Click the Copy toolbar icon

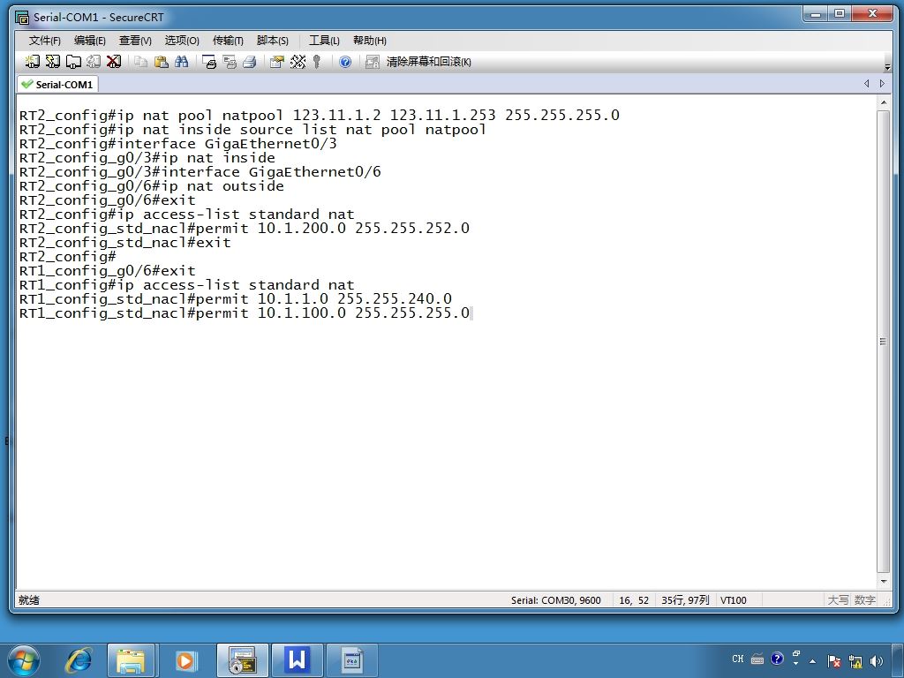click(140, 61)
